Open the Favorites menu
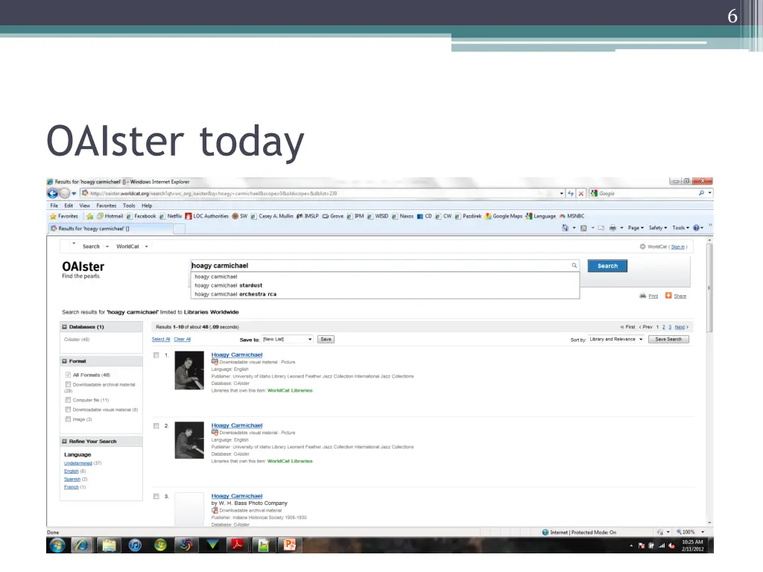Viewport: 763px width, 572px height. pyautogui.click(x=106, y=206)
